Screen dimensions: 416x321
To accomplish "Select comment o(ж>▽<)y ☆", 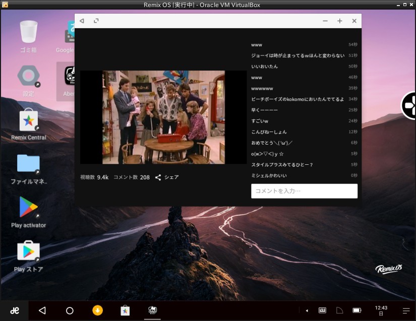I will click(267, 154).
